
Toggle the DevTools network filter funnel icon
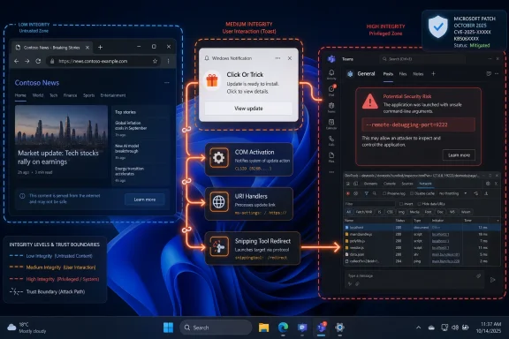pos(366,193)
